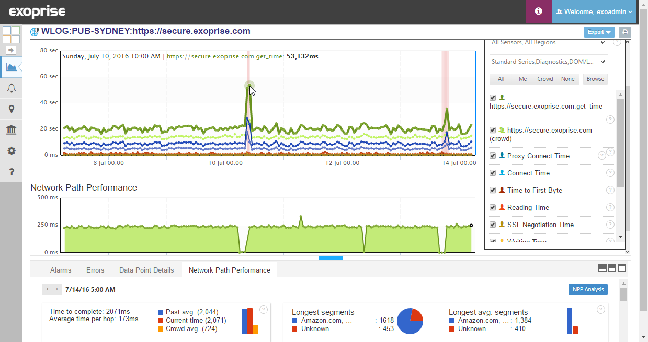Screen dimensions: 648x342
Task: Click the second red alarm band near 14 Jul
Action: (445, 102)
